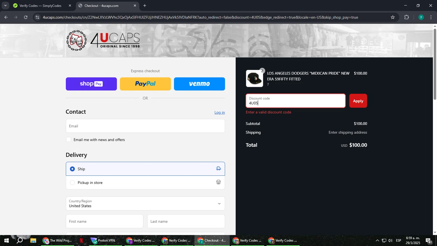Open the notification center icon
437x246 pixels.
point(429,241)
